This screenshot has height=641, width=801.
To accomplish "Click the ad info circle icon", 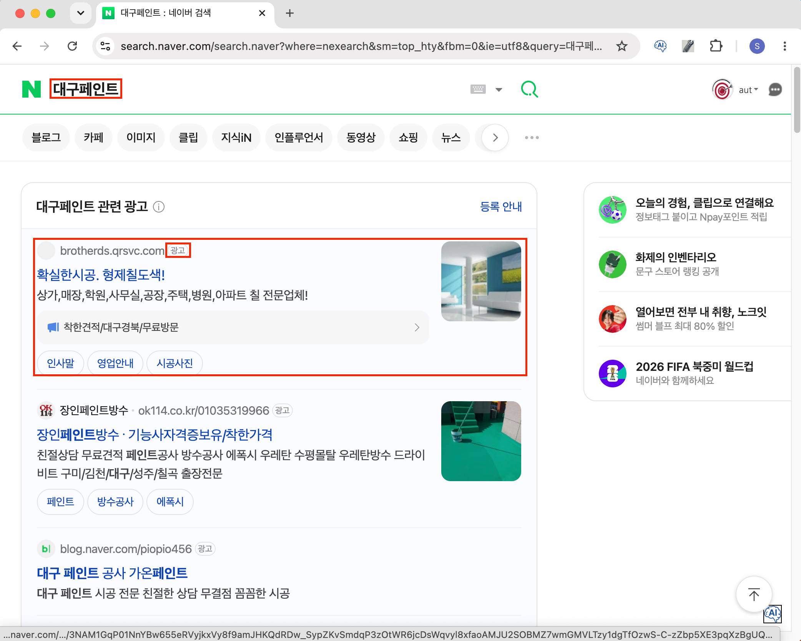I will [159, 207].
